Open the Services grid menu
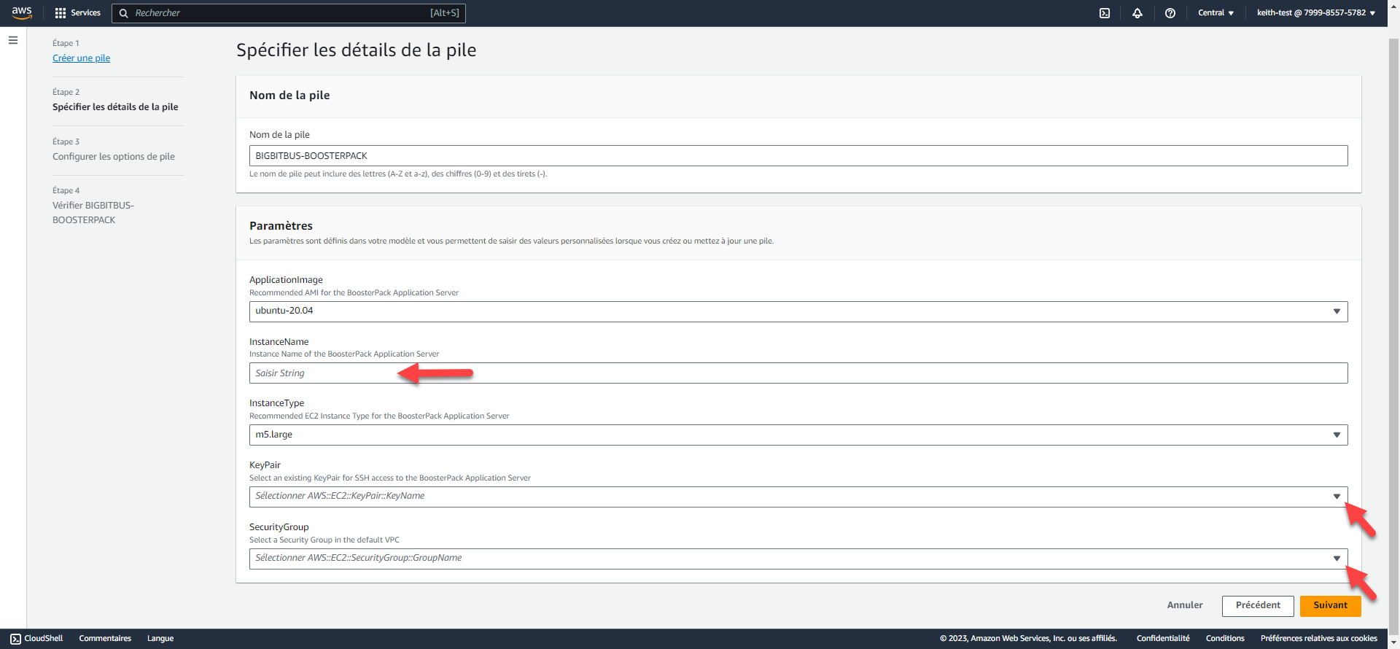Screen dimensions: 1400x649 point(77,13)
